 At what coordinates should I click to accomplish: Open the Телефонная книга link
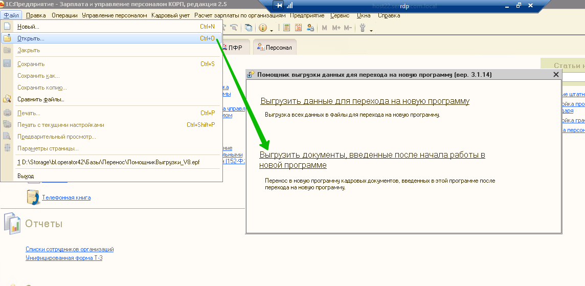[x=66, y=197]
